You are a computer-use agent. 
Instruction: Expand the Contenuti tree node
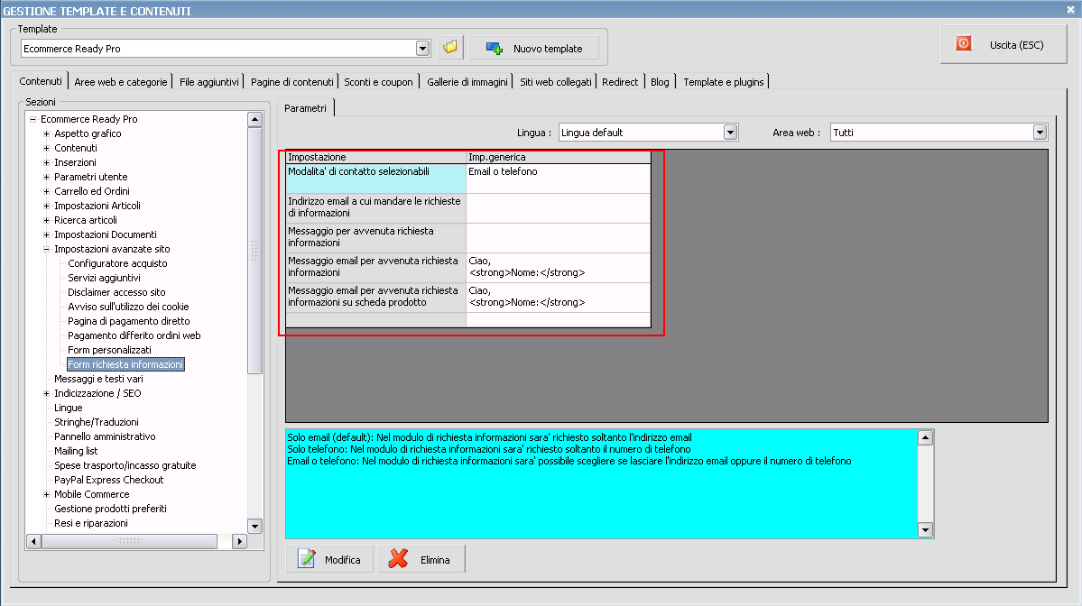pos(46,148)
